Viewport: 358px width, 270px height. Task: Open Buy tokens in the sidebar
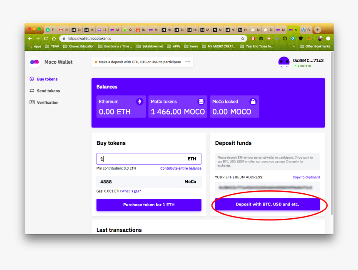click(47, 79)
